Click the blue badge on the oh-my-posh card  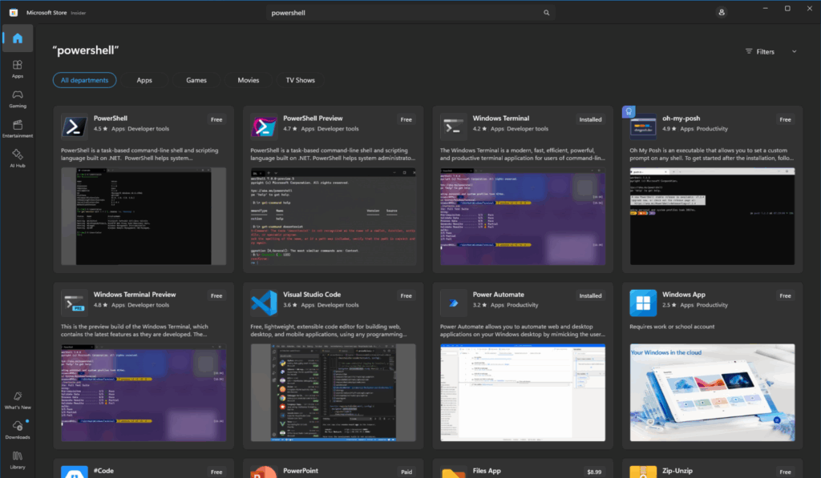pyautogui.click(x=629, y=111)
